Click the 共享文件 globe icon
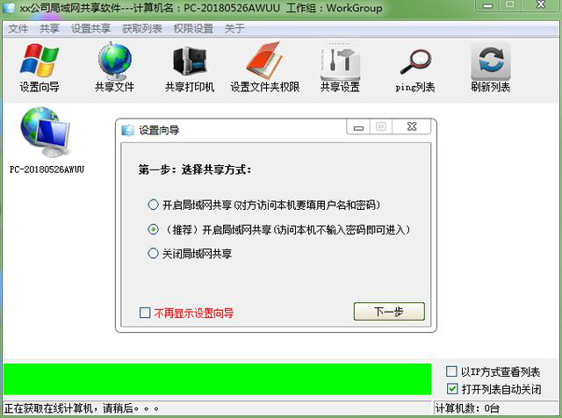 [x=114, y=68]
